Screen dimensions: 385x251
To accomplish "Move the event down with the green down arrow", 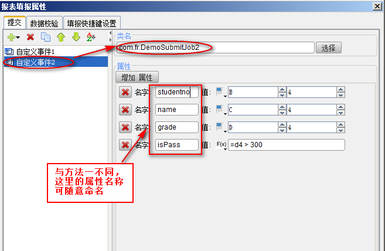I will [76, 37].
